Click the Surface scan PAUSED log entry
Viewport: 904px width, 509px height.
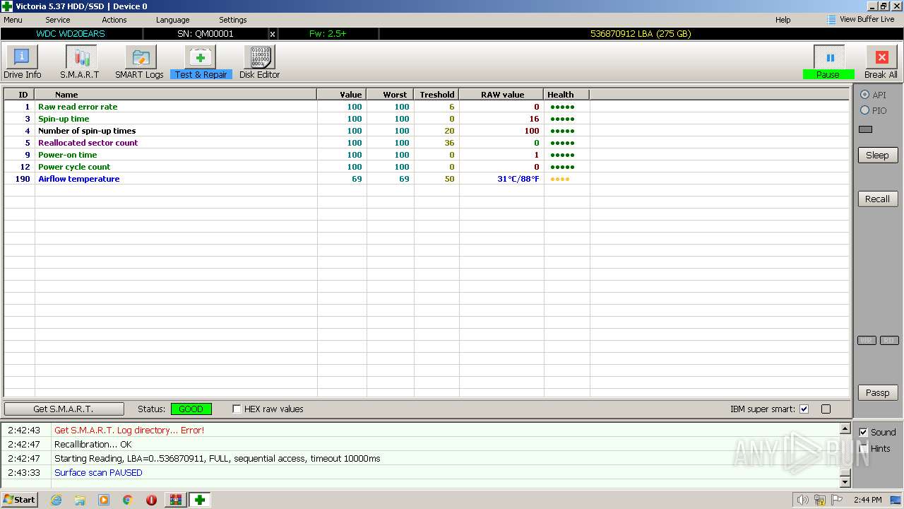98,472
